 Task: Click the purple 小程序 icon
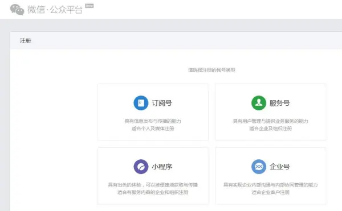click(x=141, y=167)
